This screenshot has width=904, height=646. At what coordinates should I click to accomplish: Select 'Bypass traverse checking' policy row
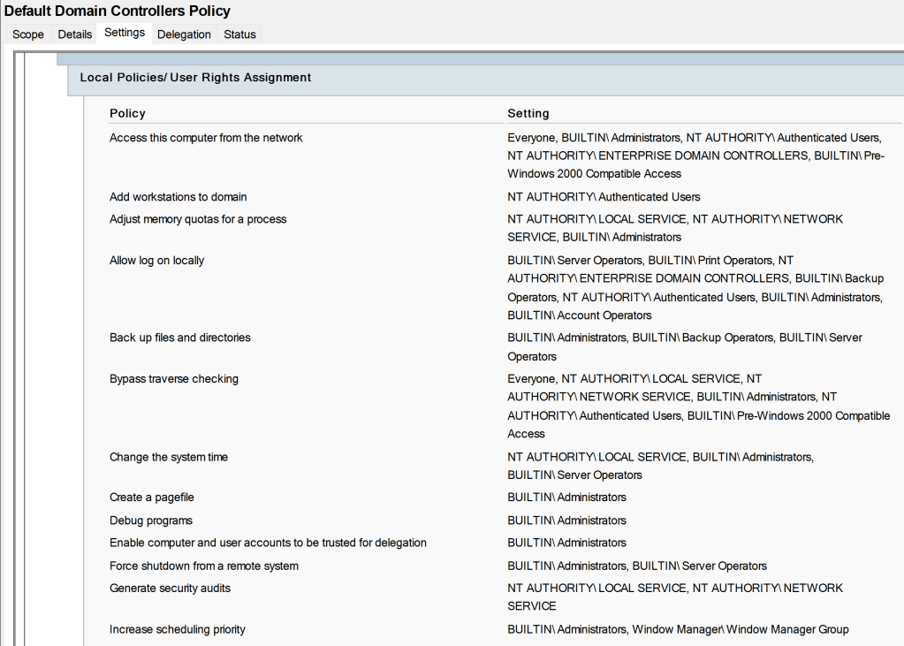(173, 379)
